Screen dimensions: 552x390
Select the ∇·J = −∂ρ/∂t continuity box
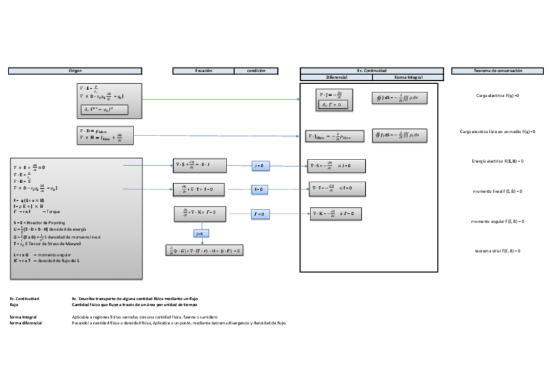335,100
